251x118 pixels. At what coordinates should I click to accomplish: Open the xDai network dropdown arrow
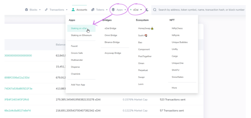click(141, 10)
